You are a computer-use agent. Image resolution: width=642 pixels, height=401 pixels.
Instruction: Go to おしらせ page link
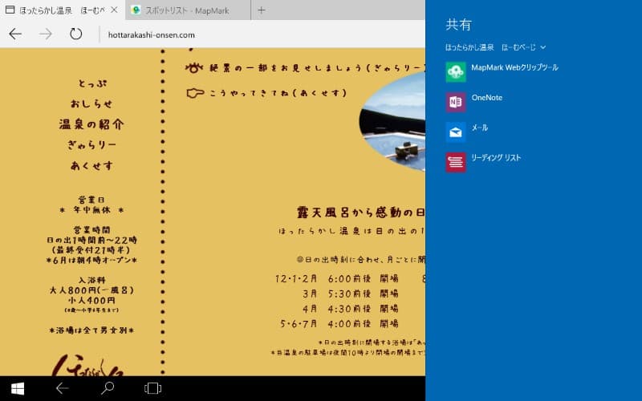click(x=91, y=104)
